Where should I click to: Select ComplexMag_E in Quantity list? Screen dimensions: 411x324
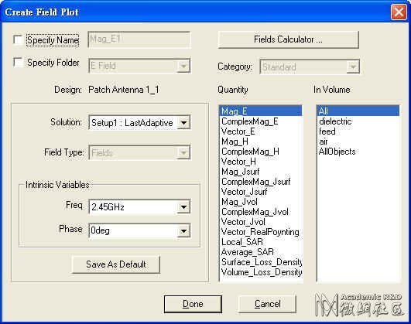point(249,121)
